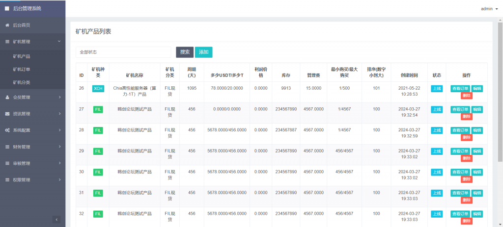
Task: Click the FIL tag in row 27
Action: pos(98,109)
